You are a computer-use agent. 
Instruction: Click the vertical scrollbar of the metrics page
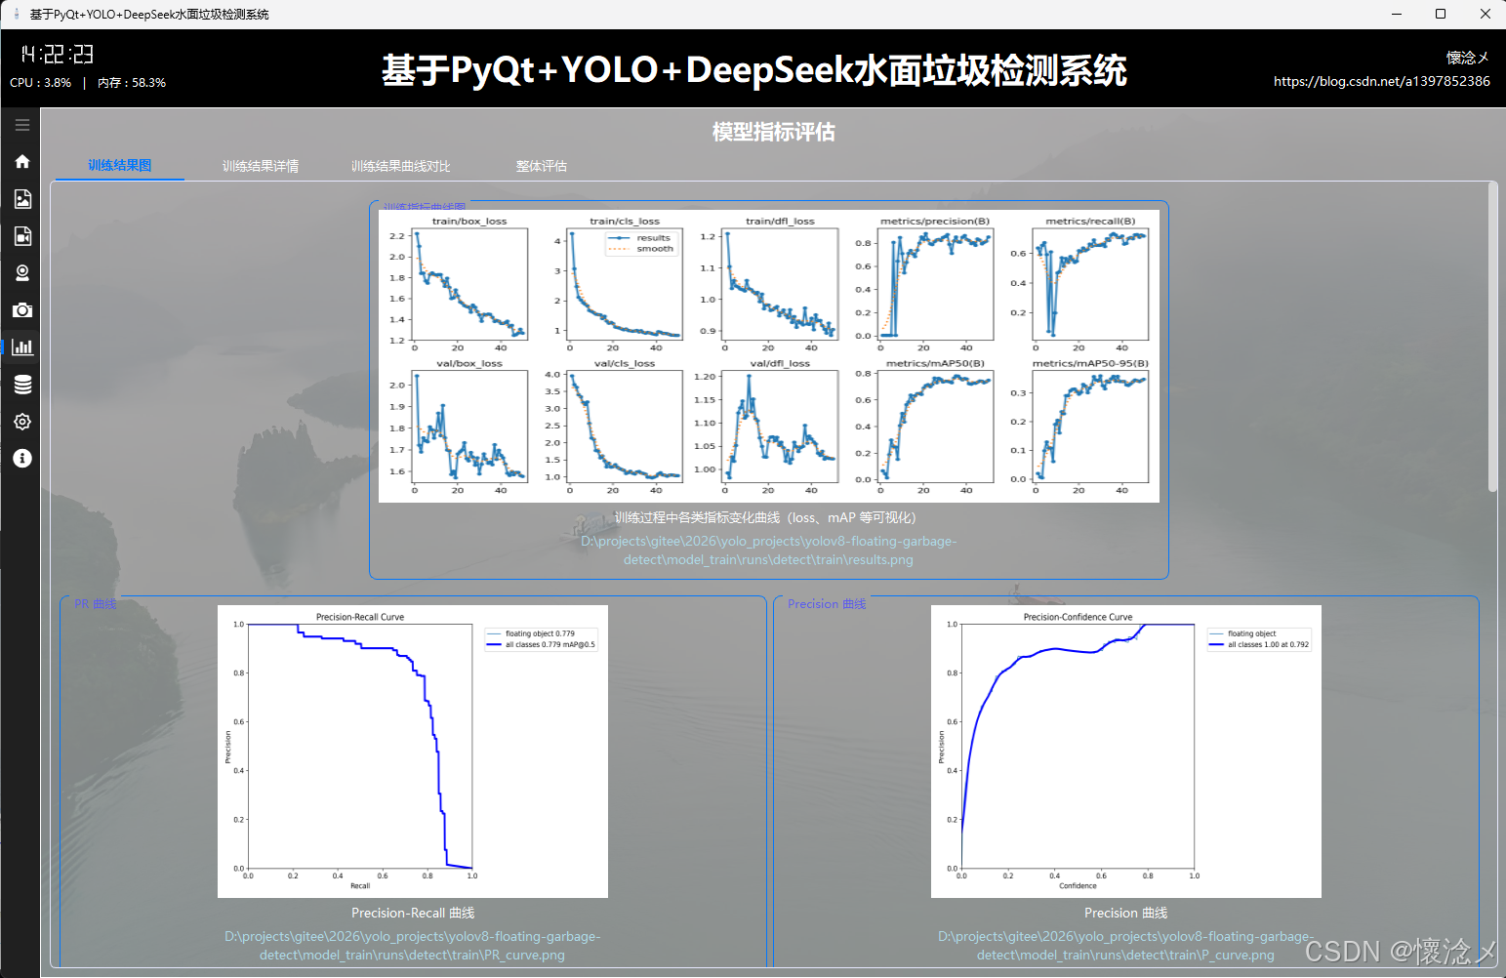[x=1492, y=337]
